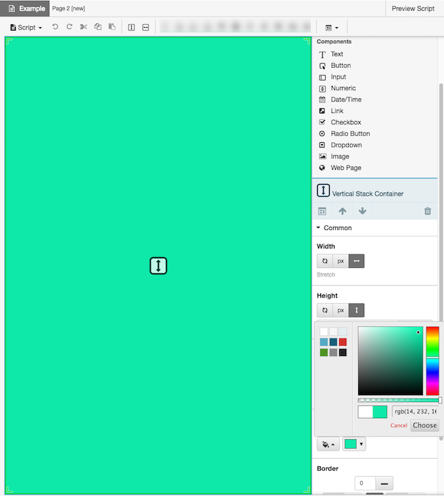Add a Numeric component

click(343, 88)
